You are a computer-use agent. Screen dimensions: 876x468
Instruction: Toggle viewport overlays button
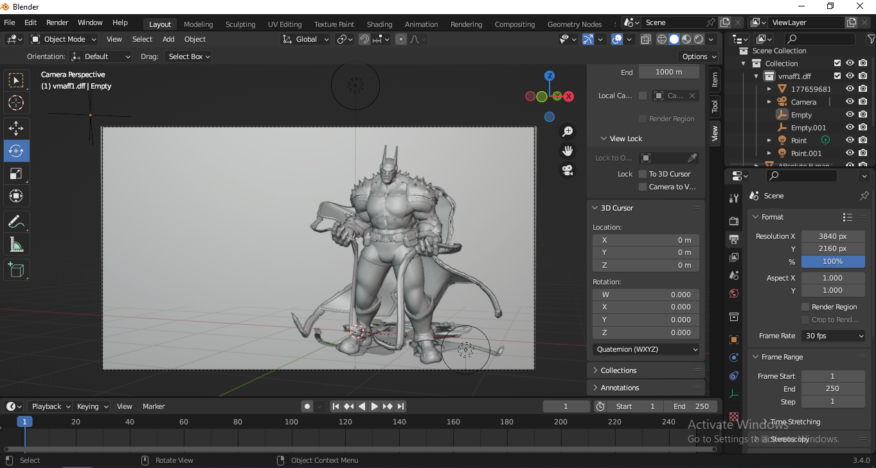tap(617, 39)
